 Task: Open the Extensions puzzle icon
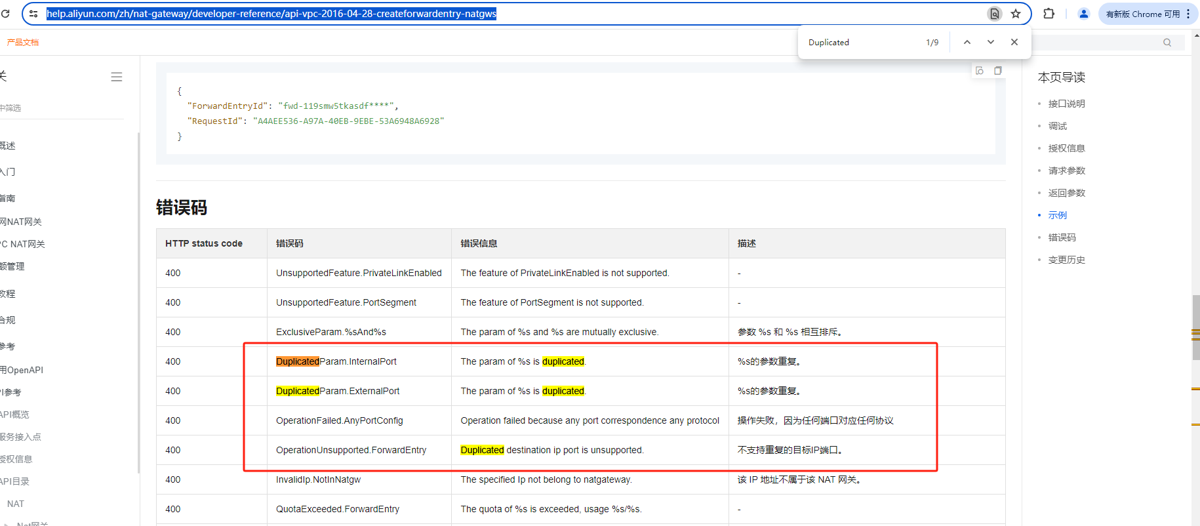coord(1049,14)
